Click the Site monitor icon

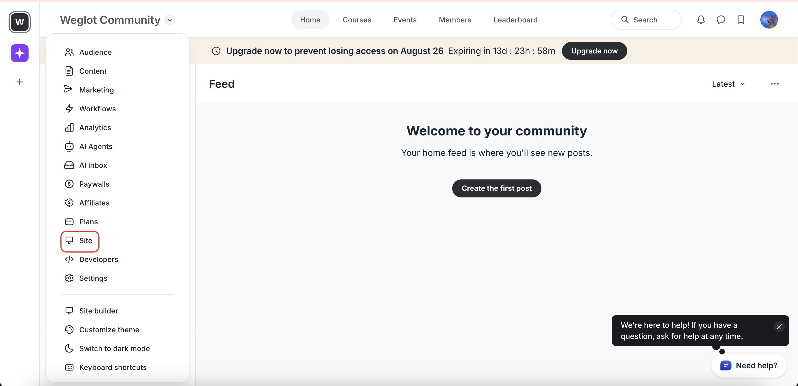(69, 241)
